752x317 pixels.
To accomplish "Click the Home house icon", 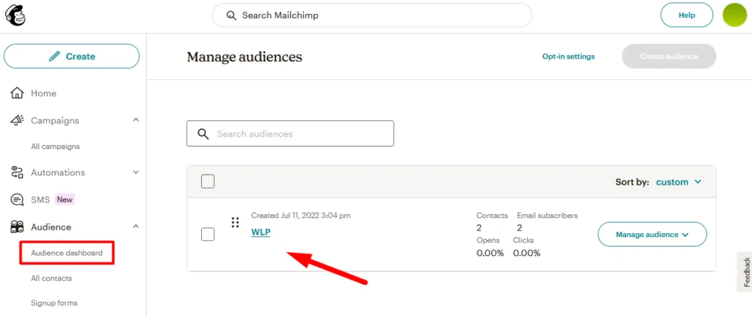I will [18, 93].
